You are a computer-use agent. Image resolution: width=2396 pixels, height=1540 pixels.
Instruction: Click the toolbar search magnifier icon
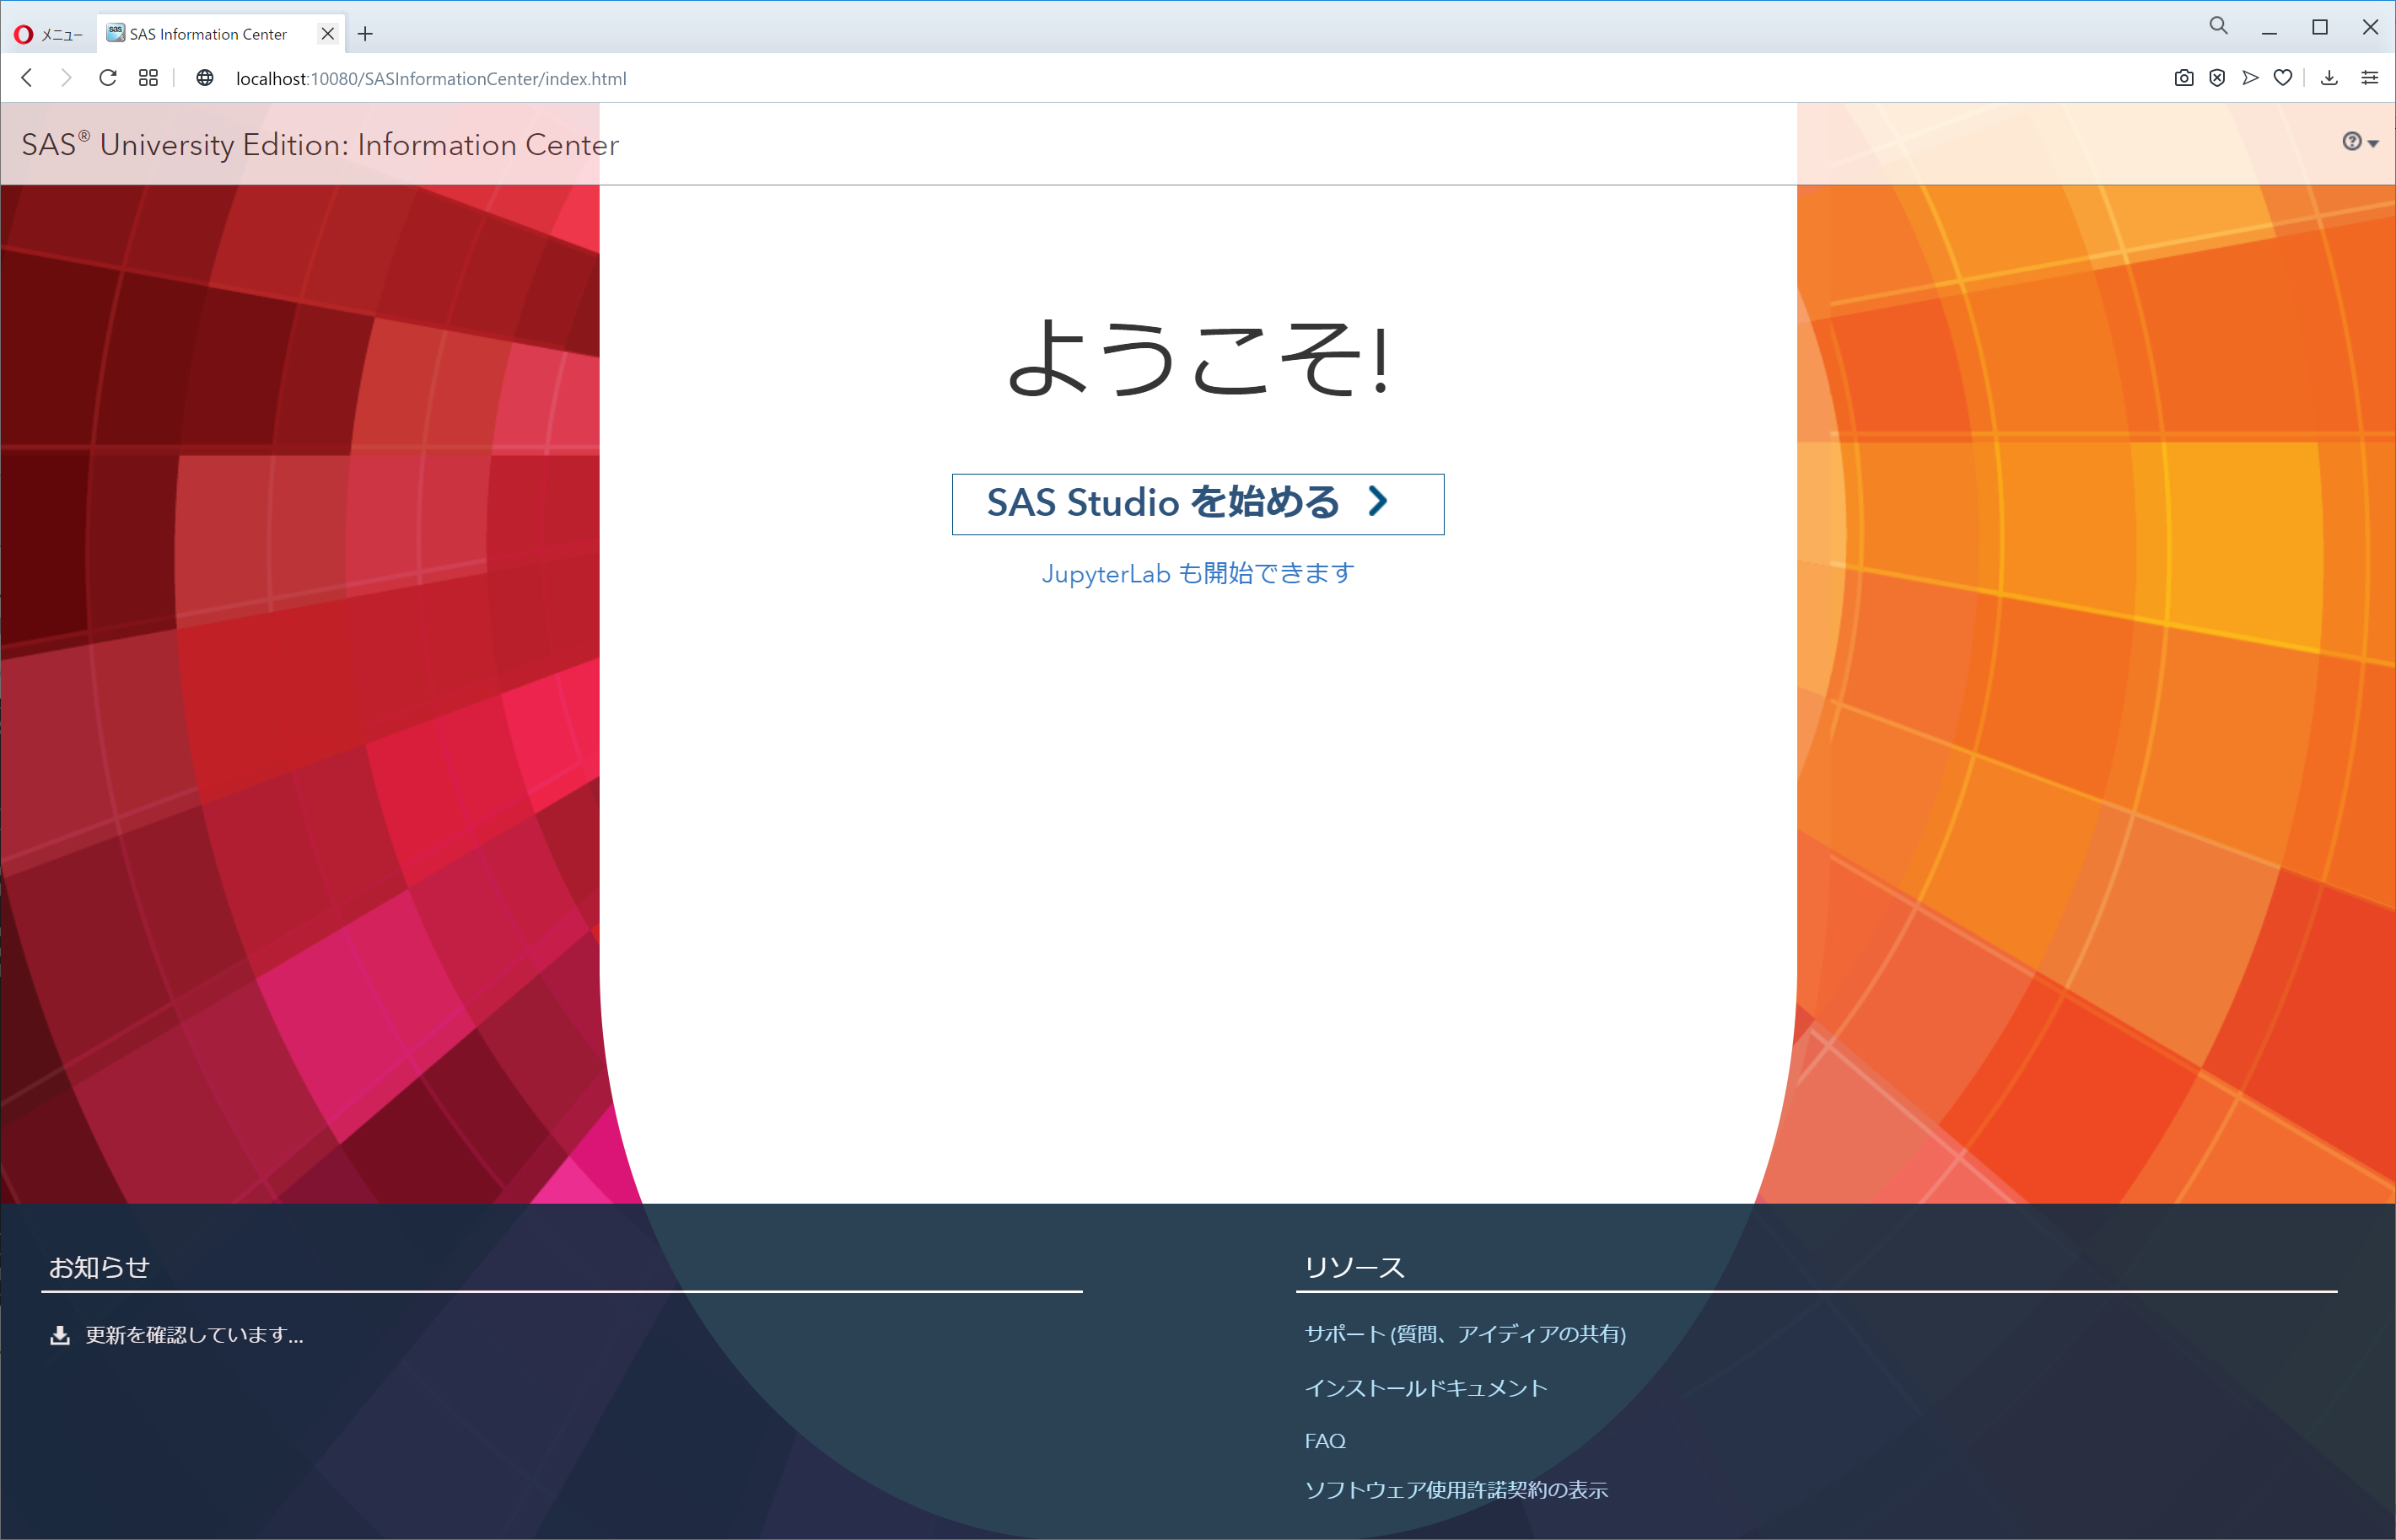point(2218,27)
